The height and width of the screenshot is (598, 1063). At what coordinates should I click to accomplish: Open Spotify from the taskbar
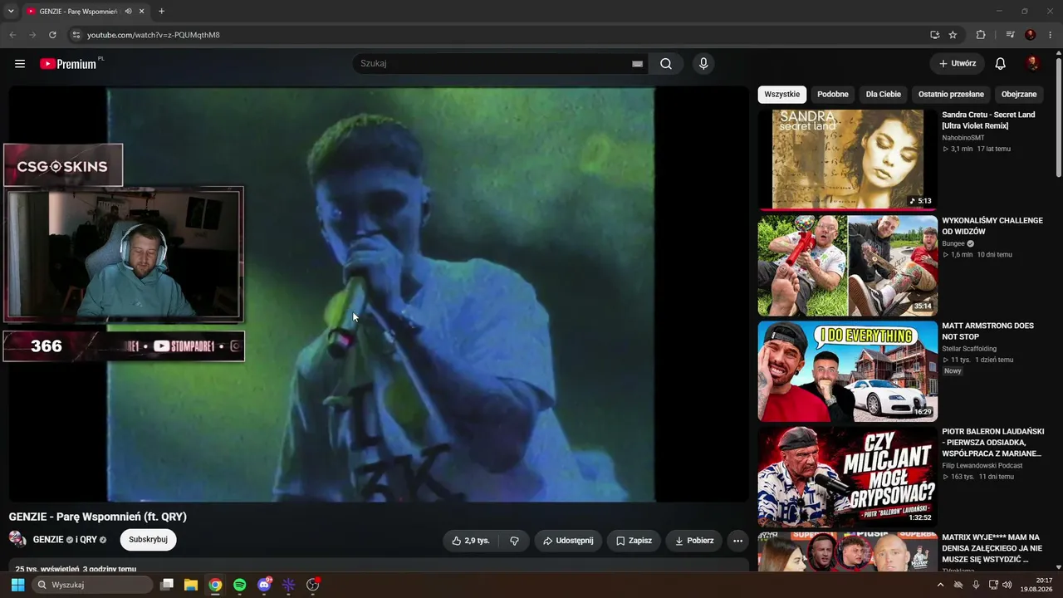pyautogui.click(x=240, y=585)
